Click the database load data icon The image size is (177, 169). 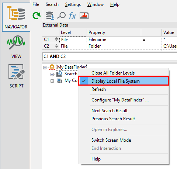point(50,15)
